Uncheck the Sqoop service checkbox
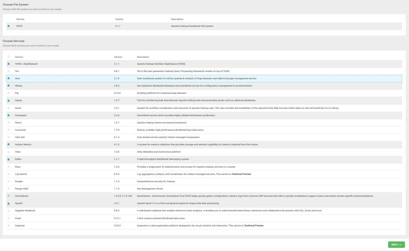The height and width of the screenshot is (251, 409). 9,100
